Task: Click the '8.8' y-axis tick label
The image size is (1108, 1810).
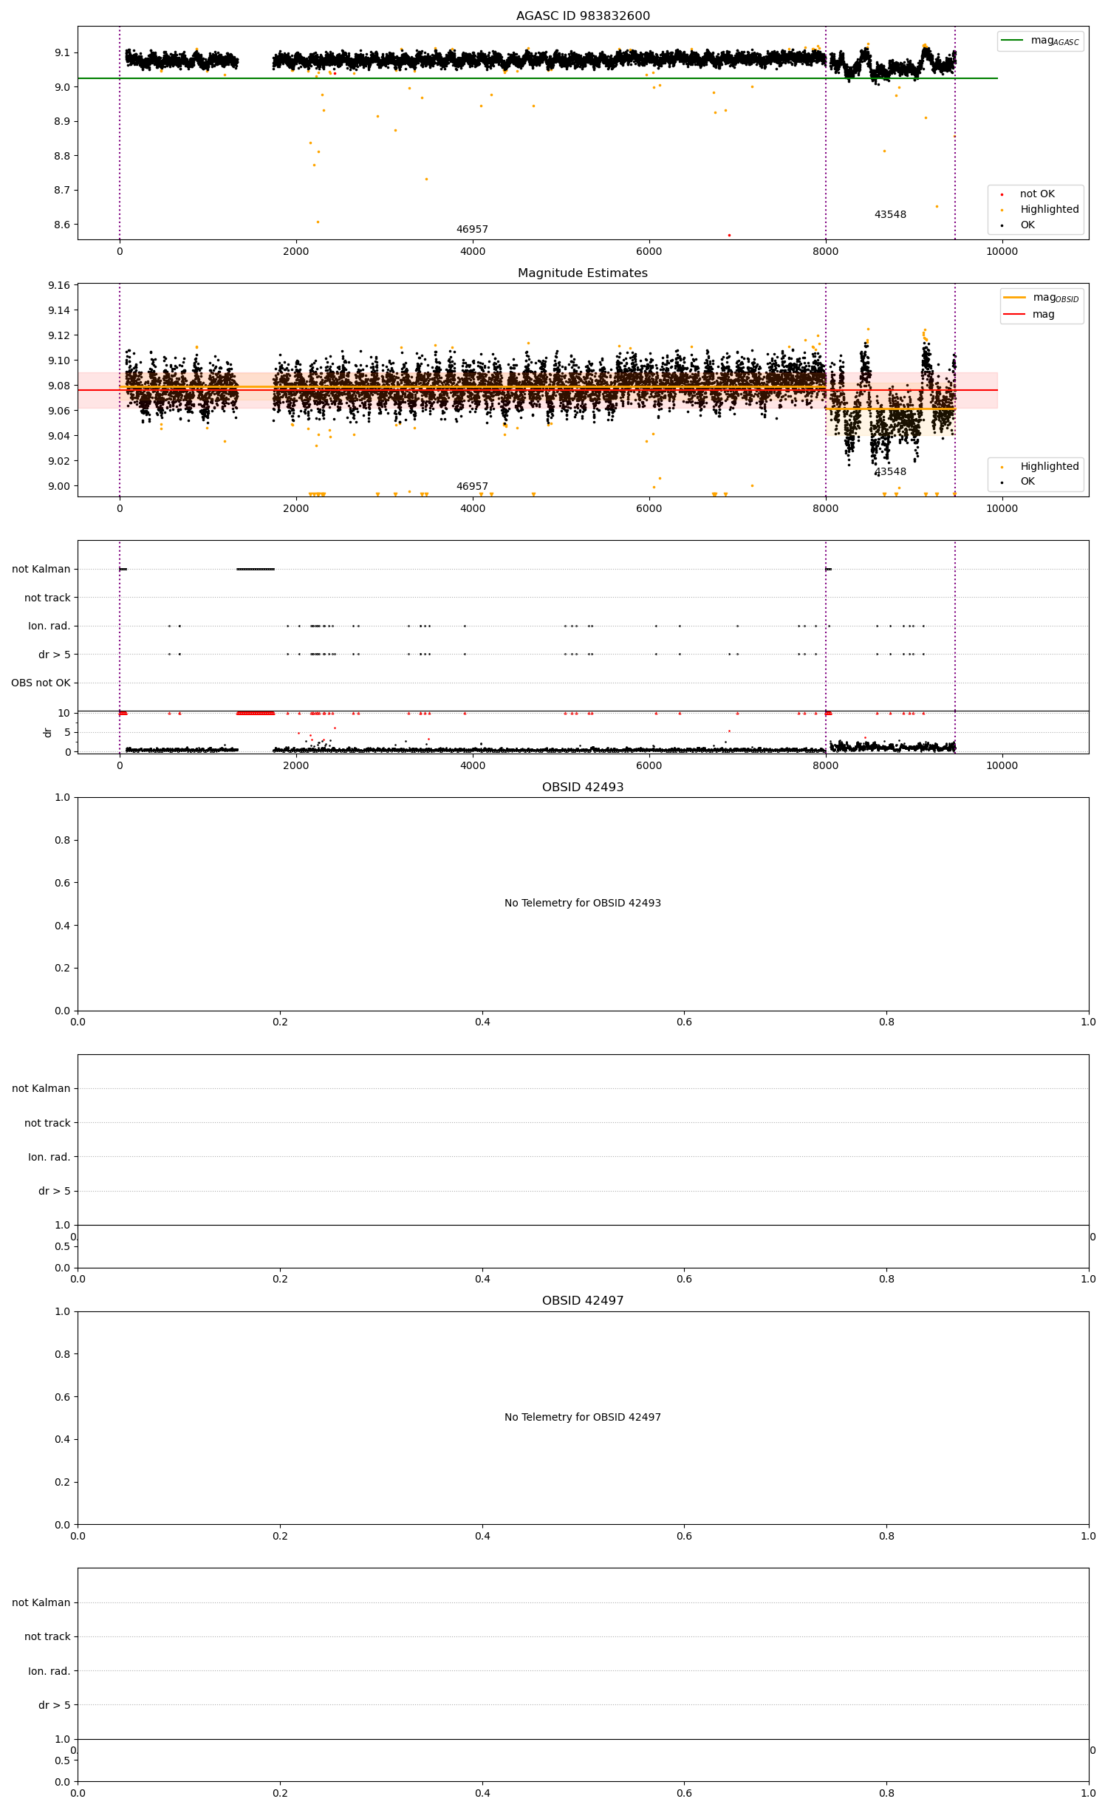Action: tap(62, 156)
